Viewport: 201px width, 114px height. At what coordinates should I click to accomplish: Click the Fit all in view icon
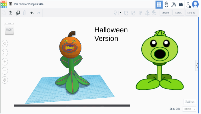tap(5, 53)
